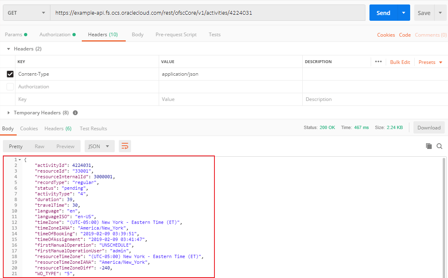Click the response body vertical scrollbar
Screen dimensions: 448x278
pos(444,217)
